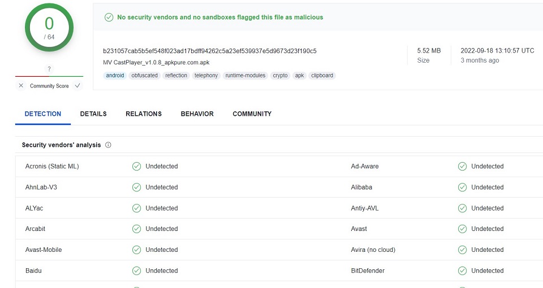The width and height of the screenshot is (543, 288).
Task: Click 'No security vendors and no sandboxes flagged' message
Action: (220, 18)
